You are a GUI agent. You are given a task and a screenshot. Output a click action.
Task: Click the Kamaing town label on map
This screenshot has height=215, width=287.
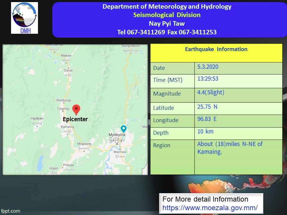tap(67, 127)
